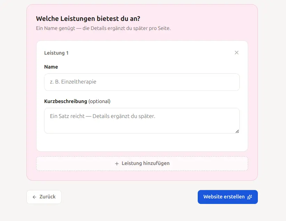Click the Name input field
286x221 pixels.
[142, 82]
